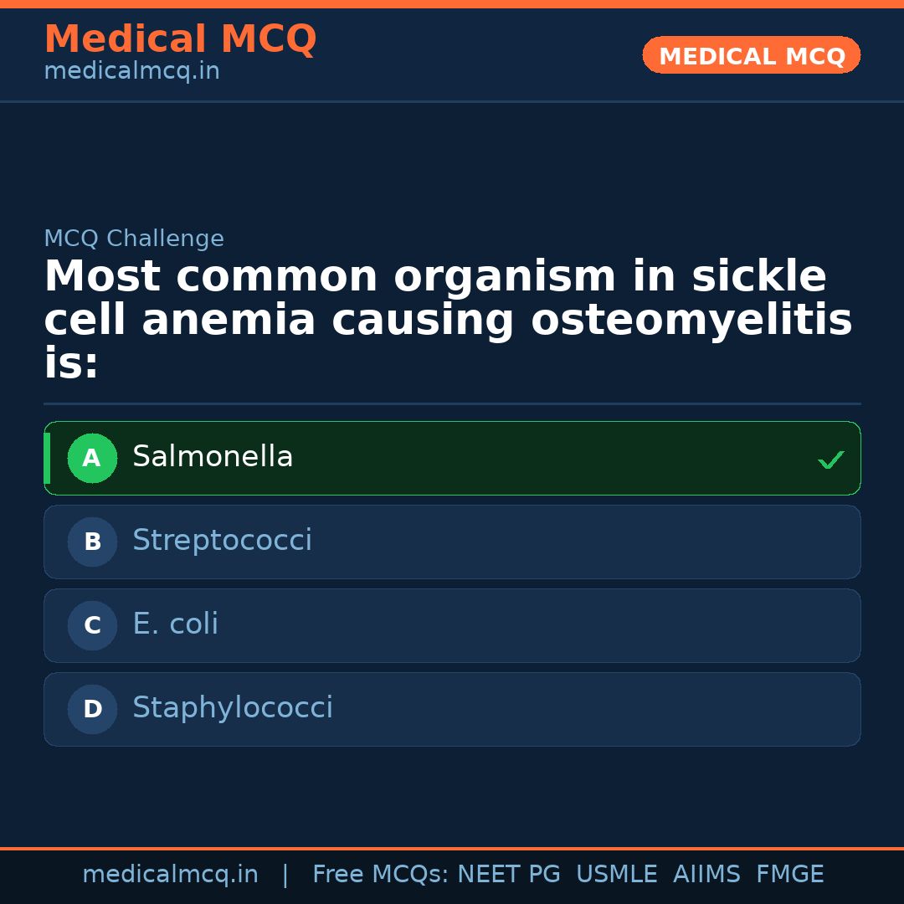The image size is (904, 904).
Task: Click the green checkmark on Salmonella
Action: [x=830, y=460]
